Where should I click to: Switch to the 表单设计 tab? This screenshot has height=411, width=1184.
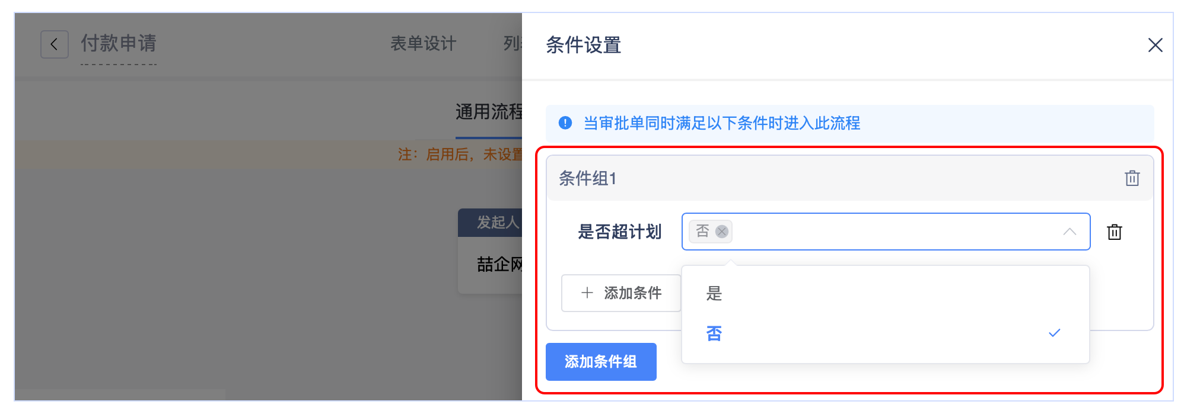(x=423, y=44)
